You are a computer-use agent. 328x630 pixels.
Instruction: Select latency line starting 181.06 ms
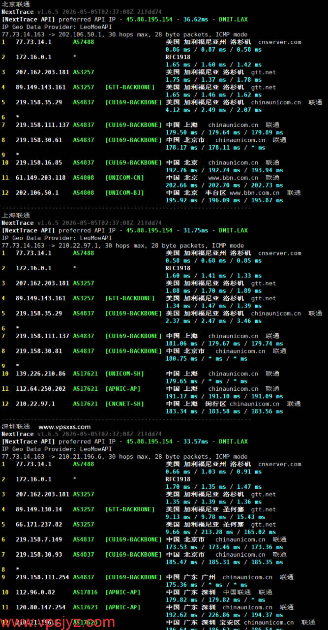pyautogui.click(x=224, y=344)
